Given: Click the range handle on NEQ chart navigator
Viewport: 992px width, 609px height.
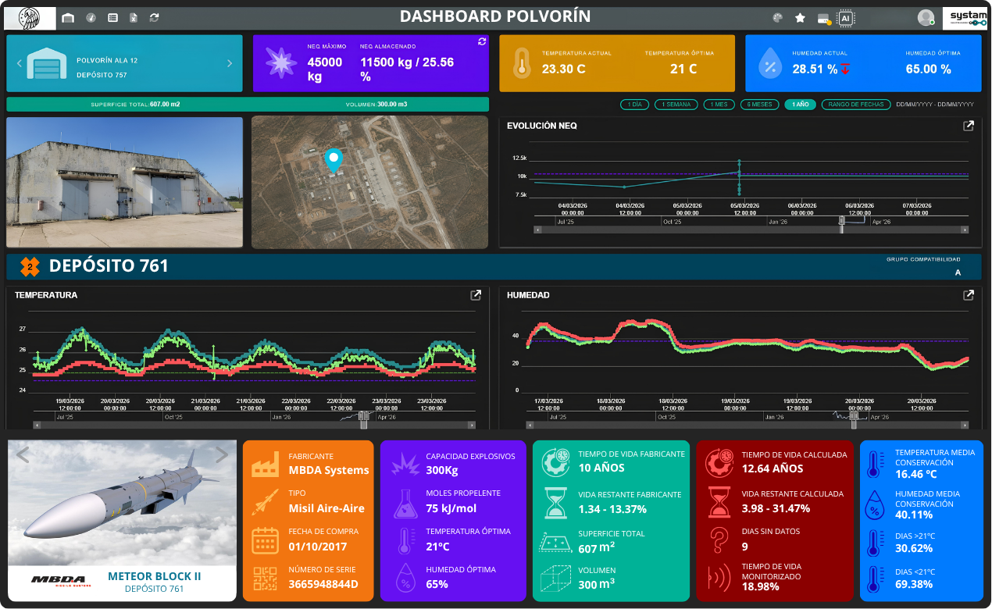Looking at the screenshot, I should point(842,221).
